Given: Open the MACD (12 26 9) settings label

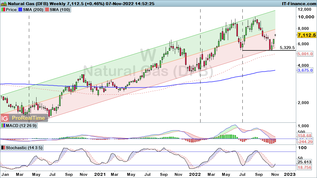Looking at the screenshot, I should point(21,125).
